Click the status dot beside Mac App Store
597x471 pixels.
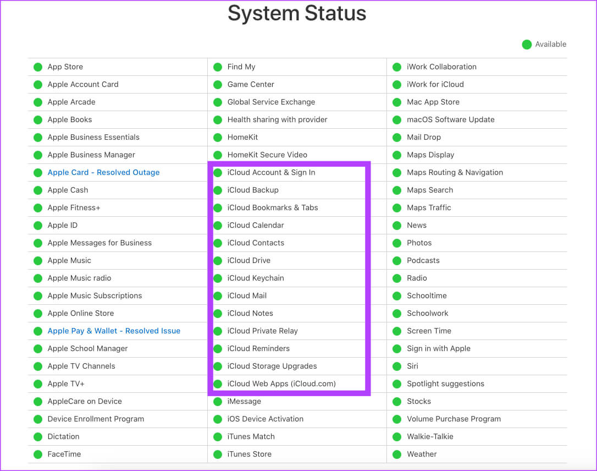point(397,102)
